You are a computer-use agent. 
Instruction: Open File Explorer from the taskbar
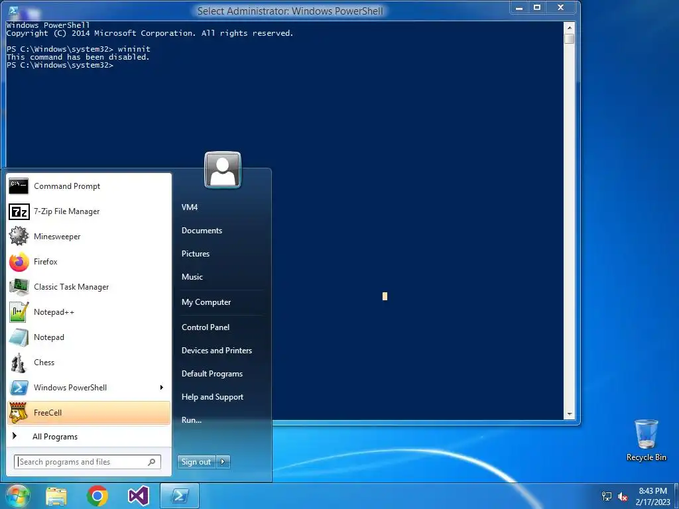56,496
